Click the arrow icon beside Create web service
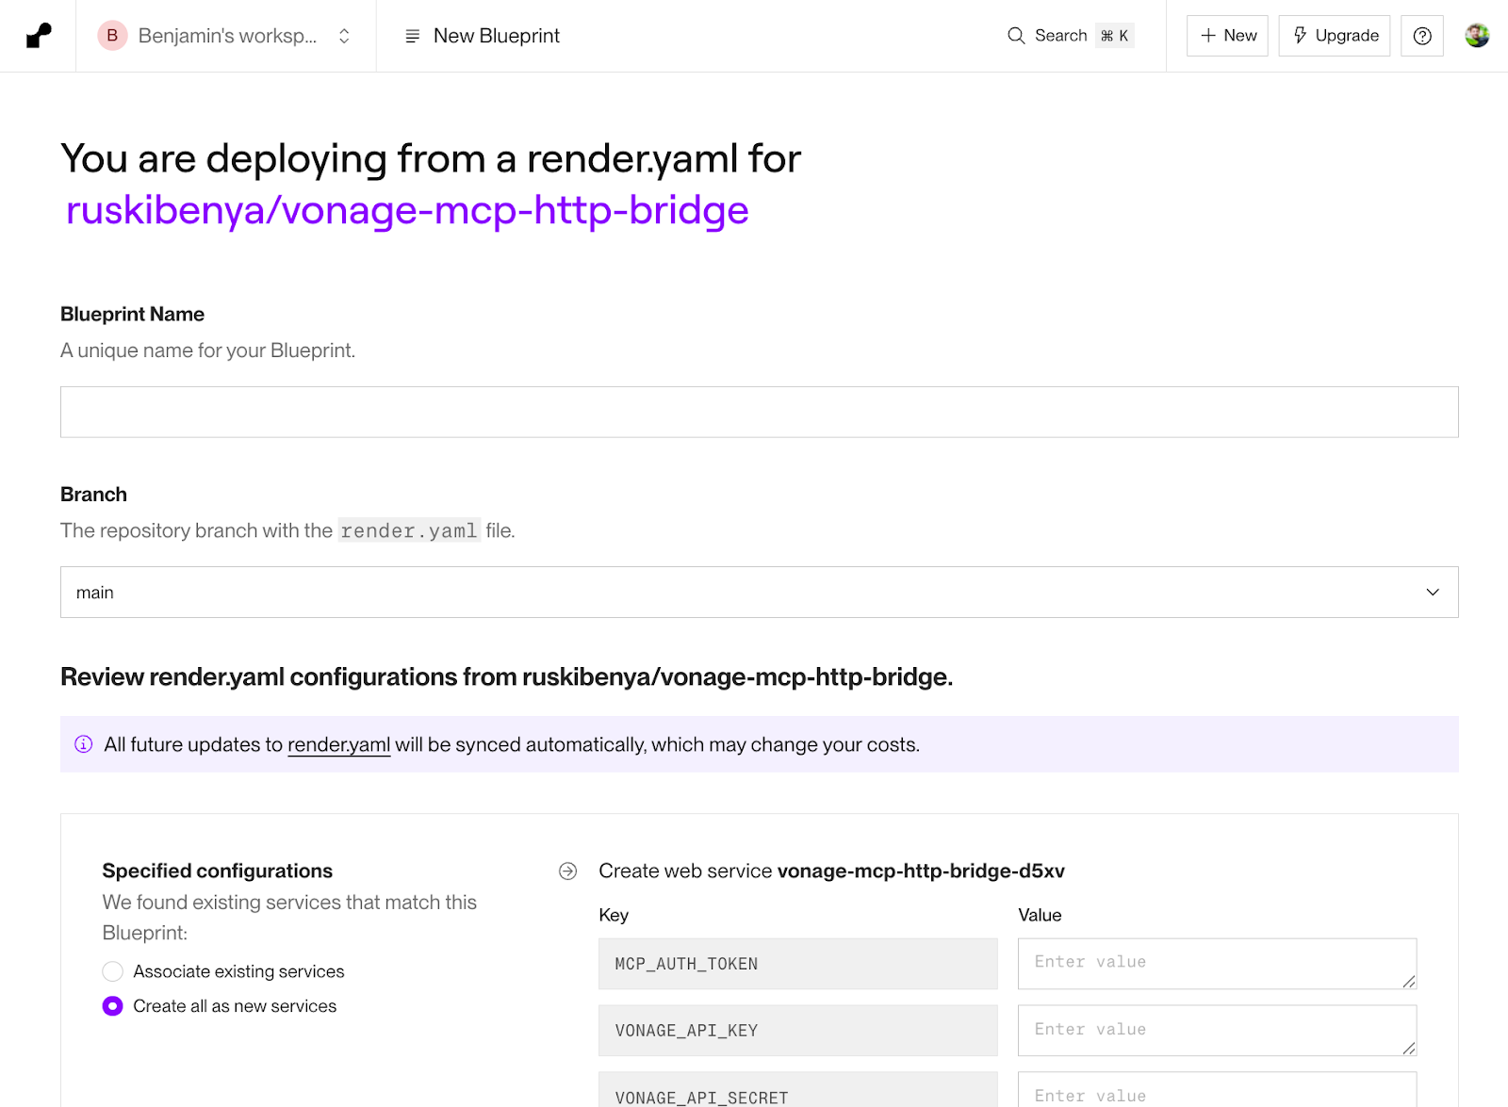1508x1107 pixels. (x=567, y=871)
